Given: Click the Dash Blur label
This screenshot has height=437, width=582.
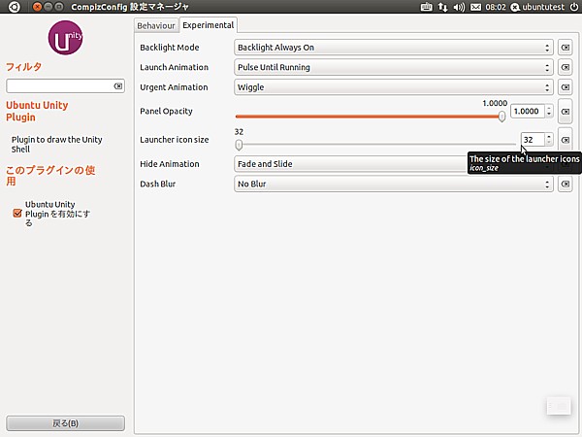Looking at the screenshot, I should 157,184.
